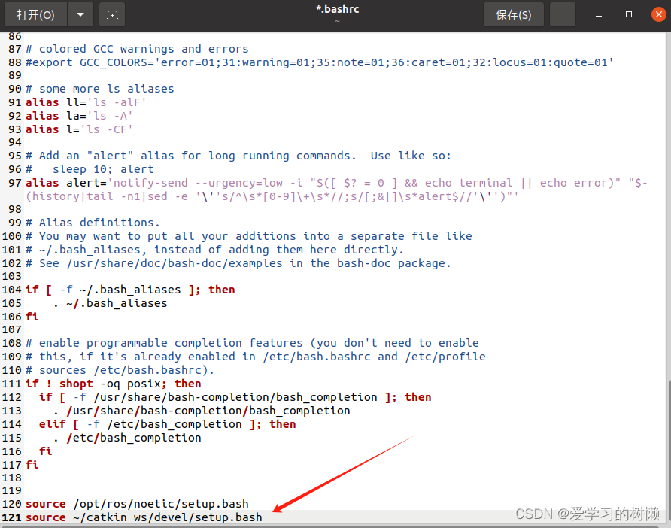Image resolution: width=671 pixels, height=528 pixels.
Task: Close the .bashrc editor window
Action: coord(655,14)
